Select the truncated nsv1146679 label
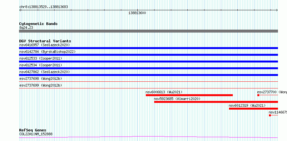This screenshot has height=141, width=287. pyautogui.click(x=278, y=112)
